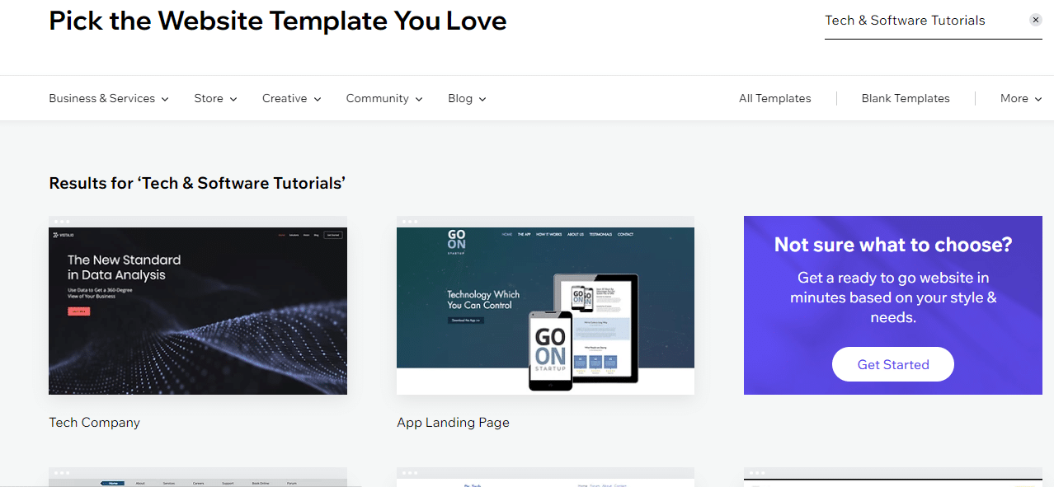
Task: Click the partially visible template below App Landing Page
Action: [545, 478]
